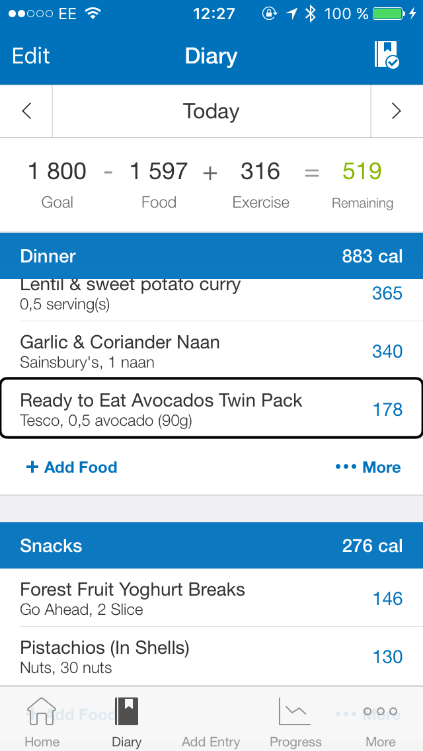This screenshot has height=751, width=423.
Task: Open the Today date picker
Action: (211, 112)
